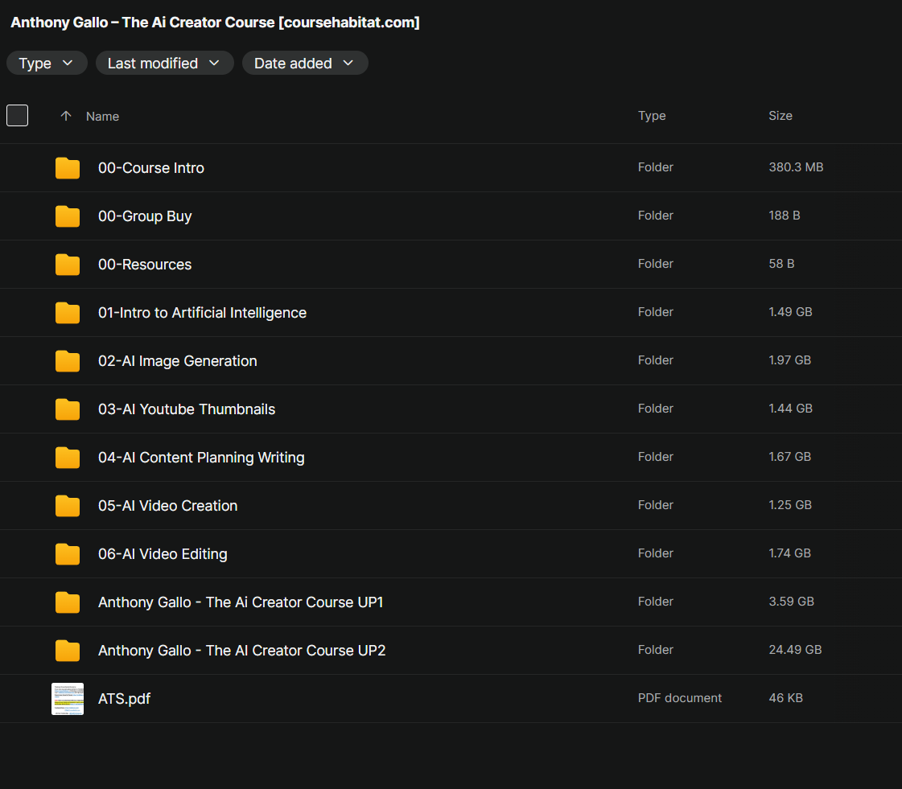Open the Date added filter dropdown
The height and width of the screenshot is (789, 902).
[305, 63]
